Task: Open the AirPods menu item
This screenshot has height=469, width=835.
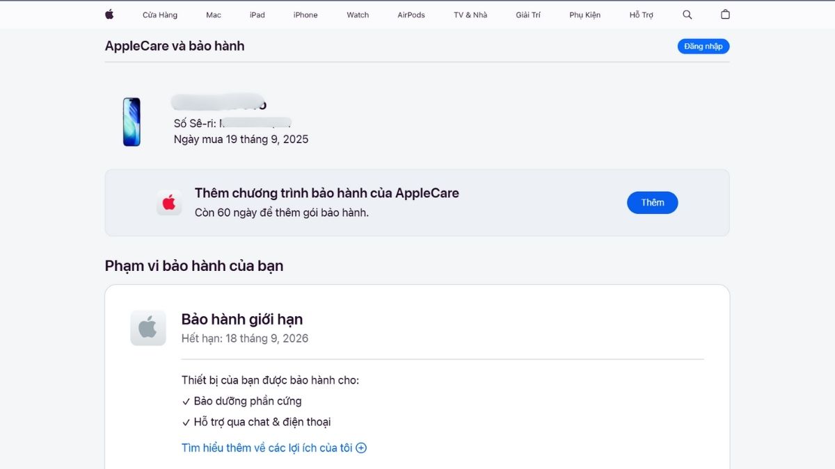Action: click(x=411, y=15)
